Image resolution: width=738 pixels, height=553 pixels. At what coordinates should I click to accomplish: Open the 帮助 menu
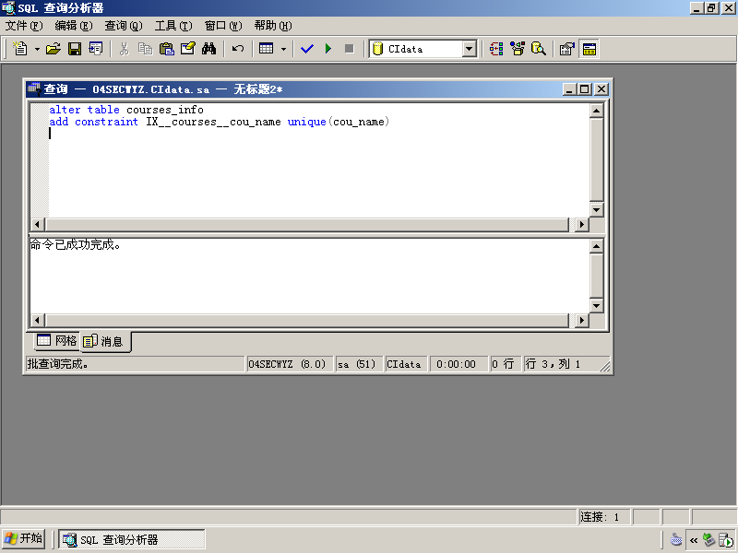tap(273, 26)
